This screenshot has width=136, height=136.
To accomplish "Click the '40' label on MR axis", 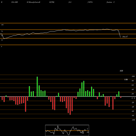I will [x=133, y=89].
